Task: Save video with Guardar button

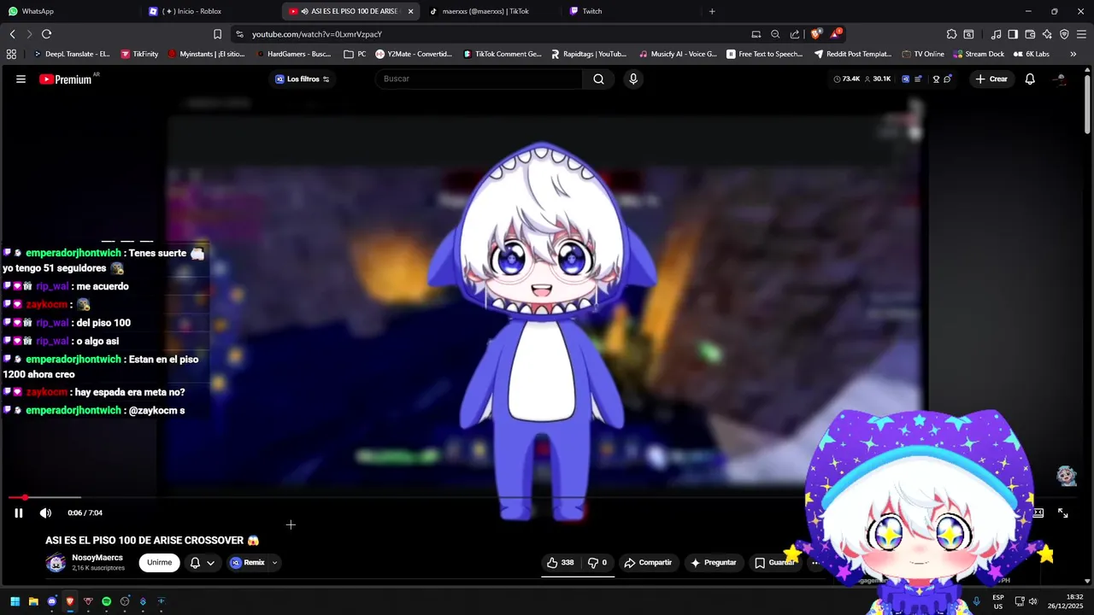Action: pyautogui.click(x=774, y=563)
